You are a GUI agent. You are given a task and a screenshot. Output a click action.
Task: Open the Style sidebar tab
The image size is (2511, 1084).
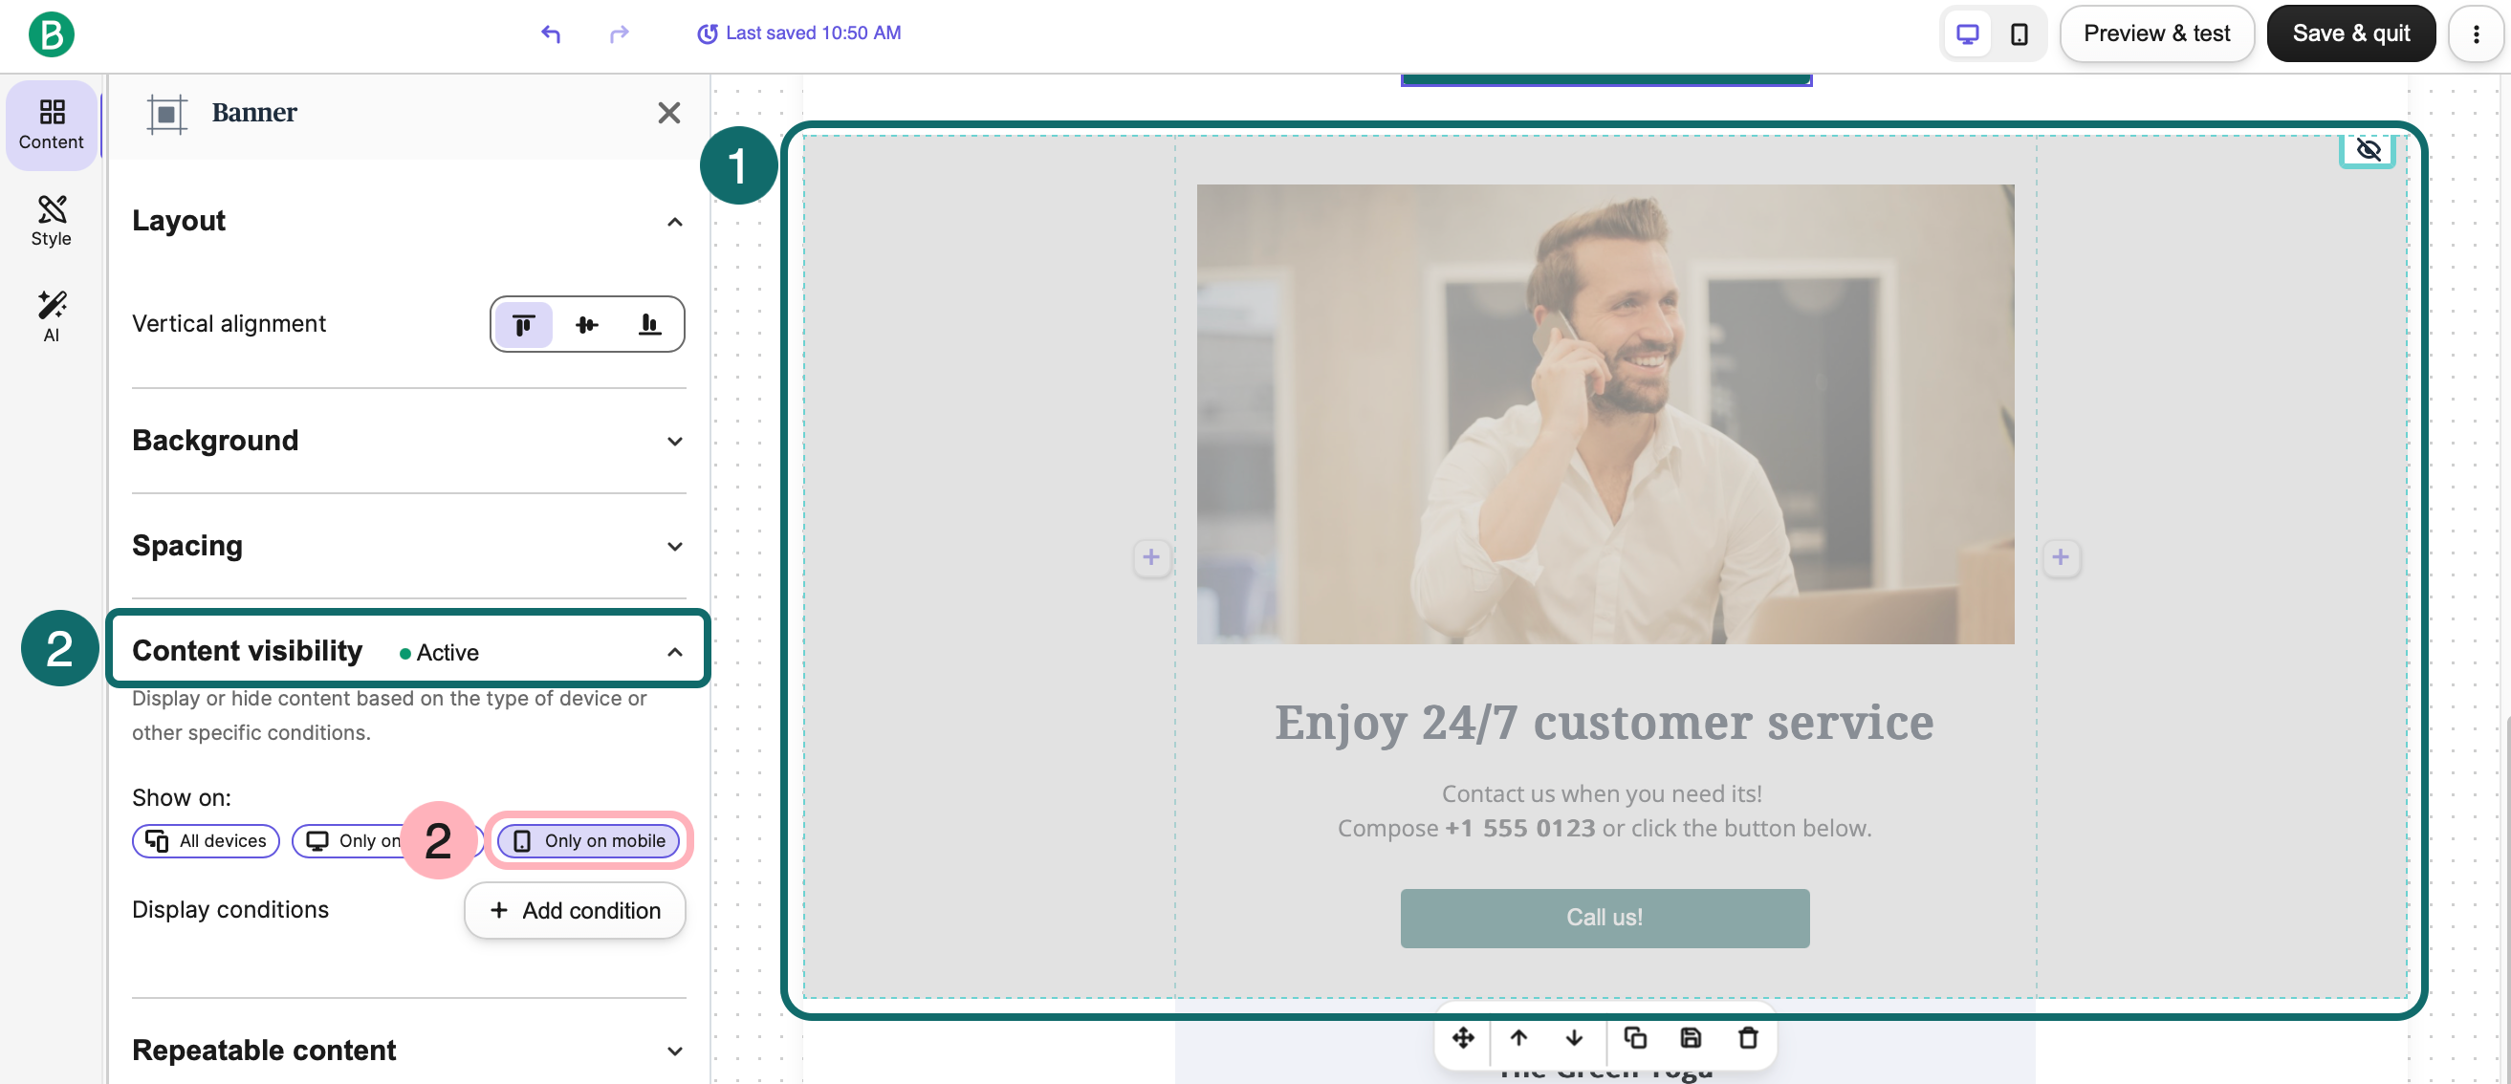point(52,221)
